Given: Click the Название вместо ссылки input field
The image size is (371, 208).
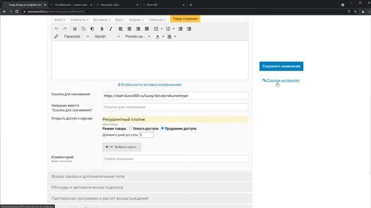Looking at the screenshot, I should [175, 107].
